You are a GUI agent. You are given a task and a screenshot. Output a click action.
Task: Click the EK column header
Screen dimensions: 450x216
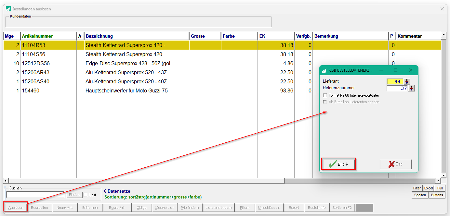click(276, 36)
